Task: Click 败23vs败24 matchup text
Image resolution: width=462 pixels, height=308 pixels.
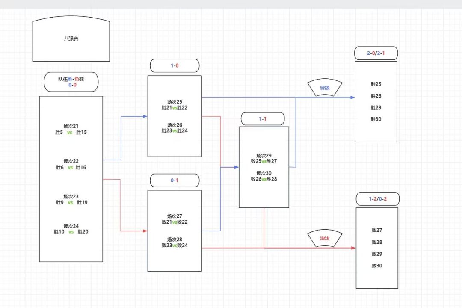Action: (x=175, y=245)
